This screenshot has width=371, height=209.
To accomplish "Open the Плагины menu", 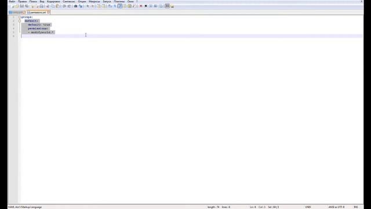I will [119, 1].
